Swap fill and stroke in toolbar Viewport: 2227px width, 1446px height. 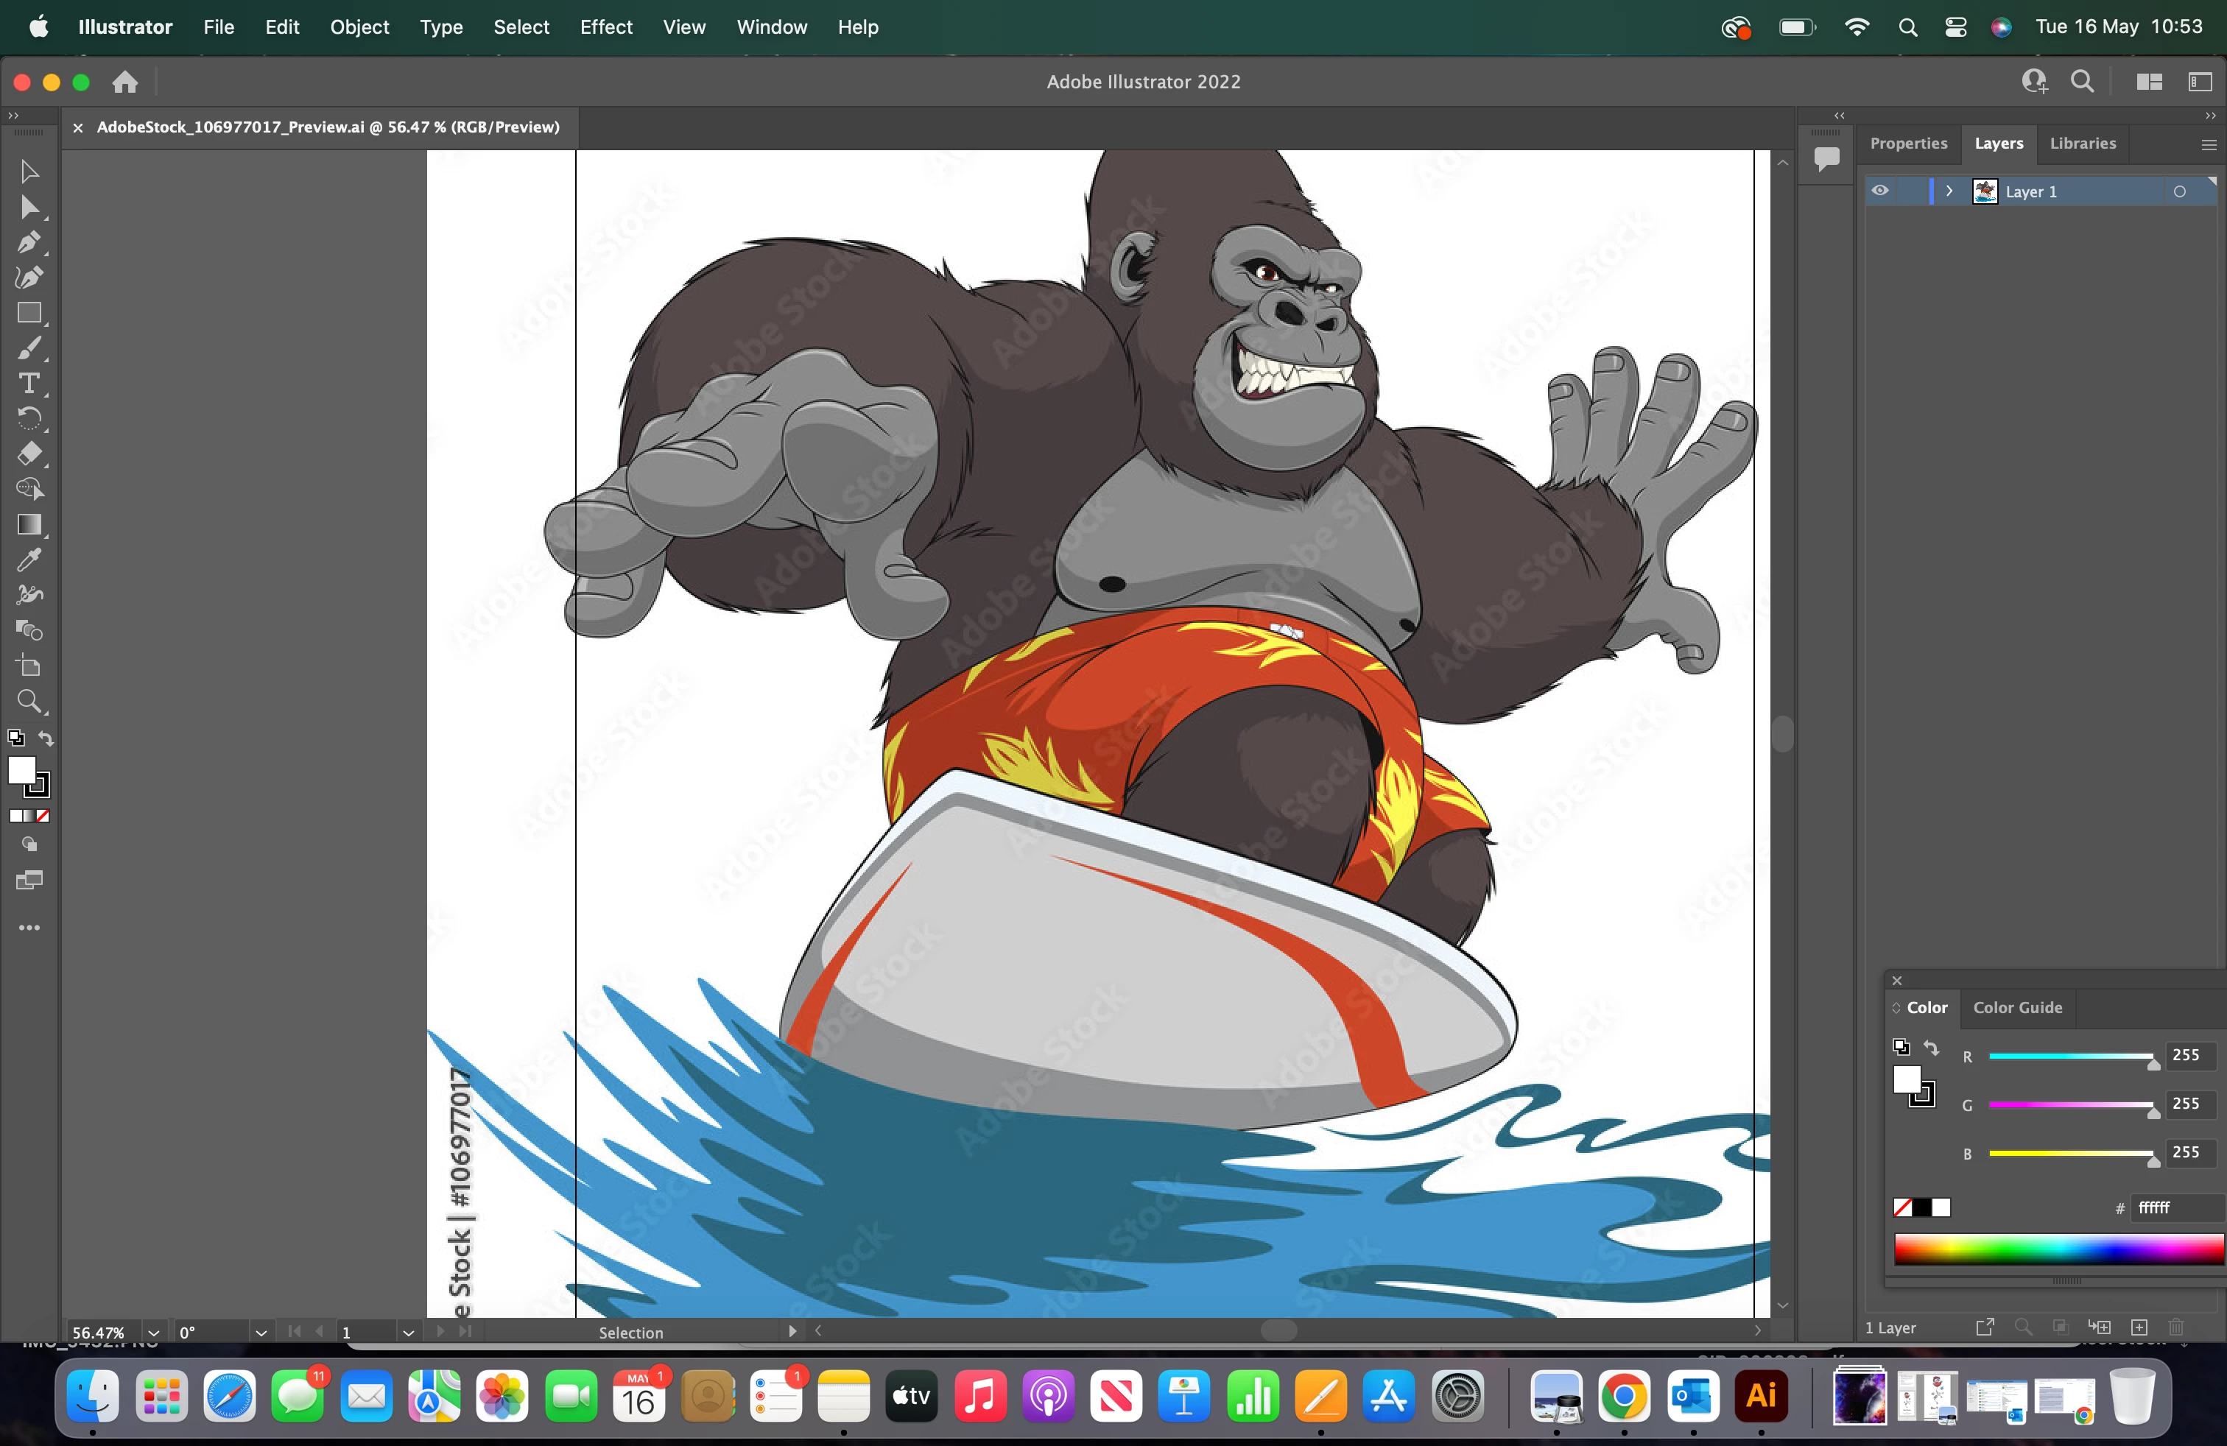[46, 738]
